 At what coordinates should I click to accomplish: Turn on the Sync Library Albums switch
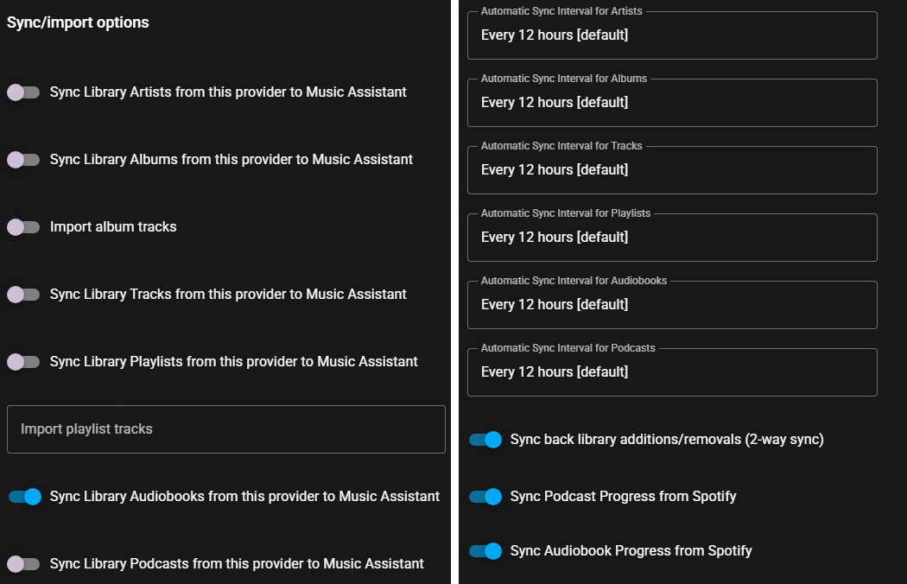coord(23,160)
